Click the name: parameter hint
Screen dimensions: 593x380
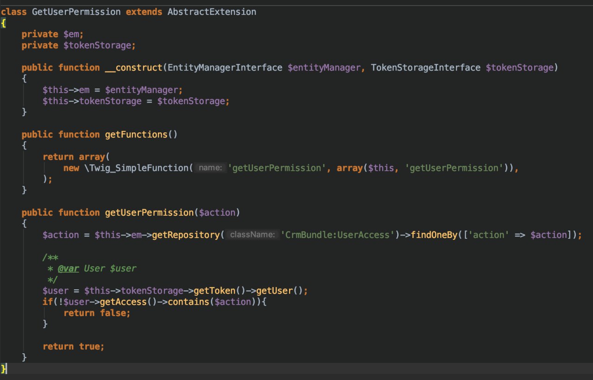(x=210, y=168)
